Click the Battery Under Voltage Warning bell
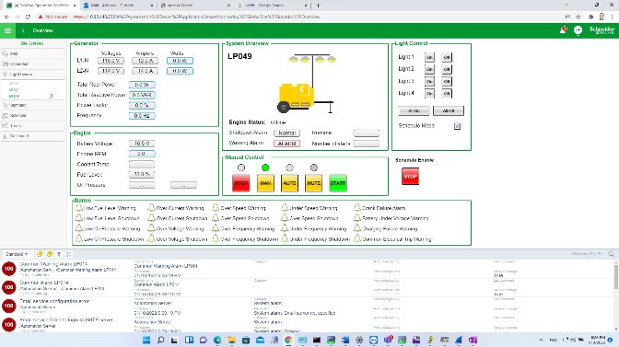This screenshot has width=619, height=347. click(x=357, y=217)
